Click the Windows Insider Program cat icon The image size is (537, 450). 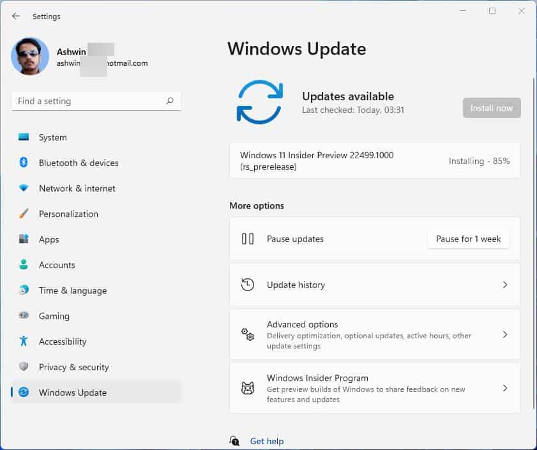tap(248, 388)
